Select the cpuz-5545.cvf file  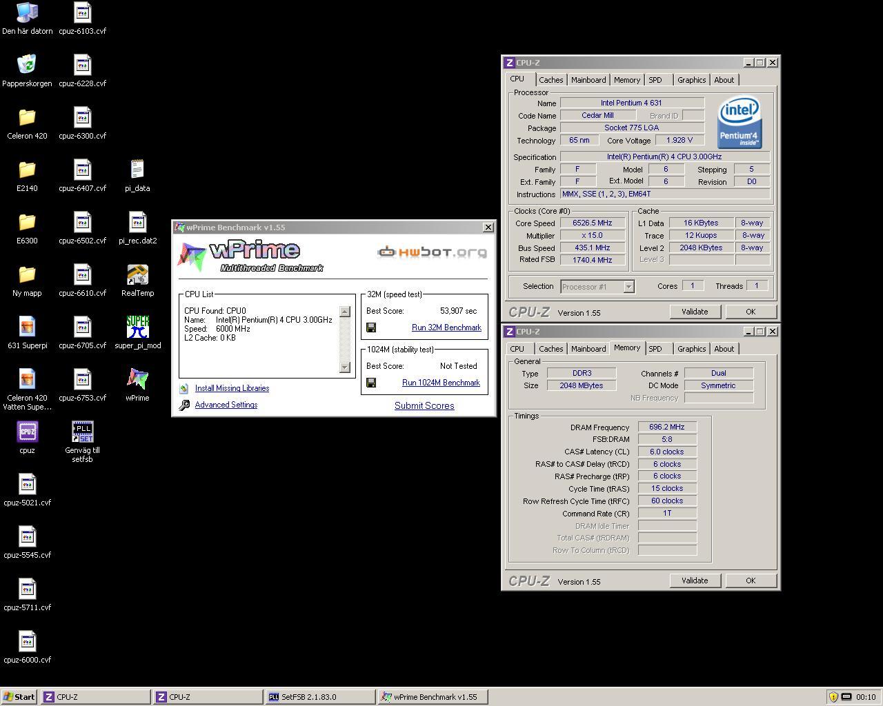click(27, 543)
